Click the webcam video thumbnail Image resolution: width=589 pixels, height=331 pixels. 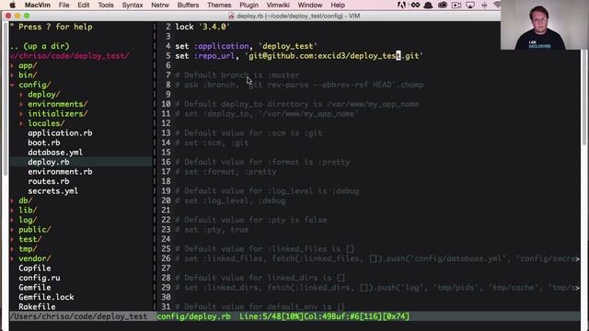point(544,25)
